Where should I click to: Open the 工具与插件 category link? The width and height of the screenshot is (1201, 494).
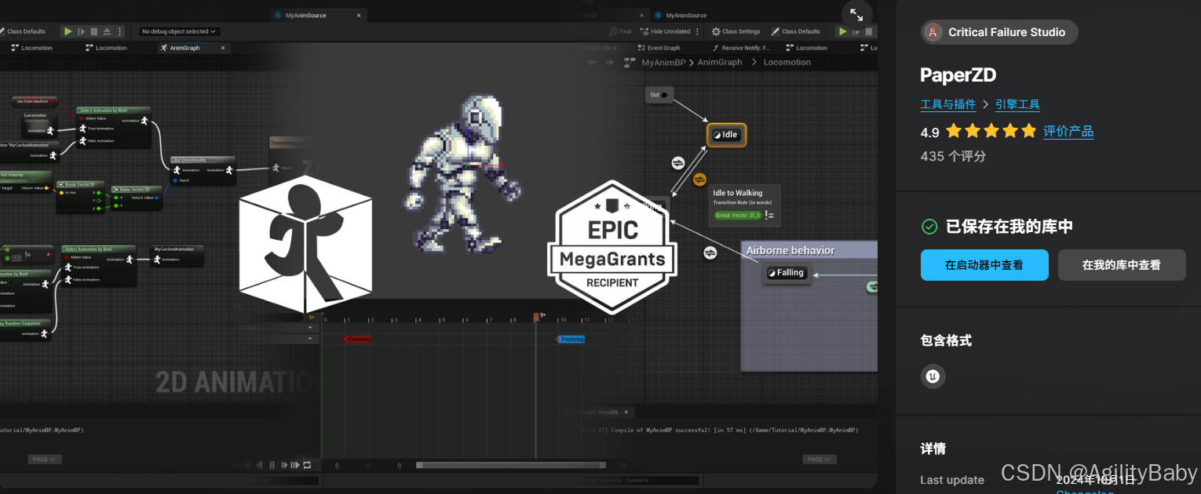click(x=948, y=104)
